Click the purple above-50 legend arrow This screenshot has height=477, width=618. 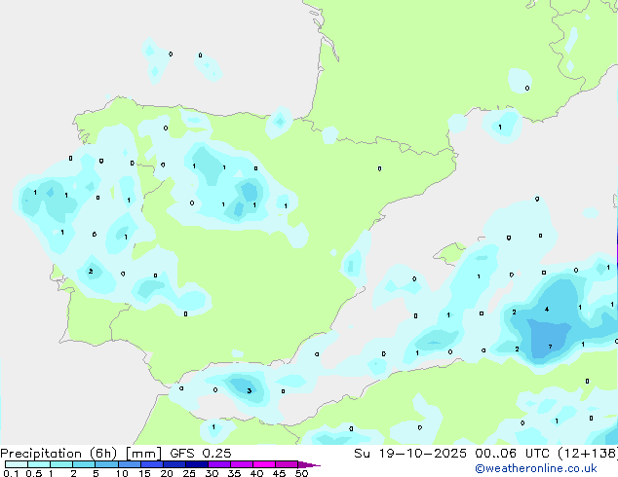pos(309,465)
